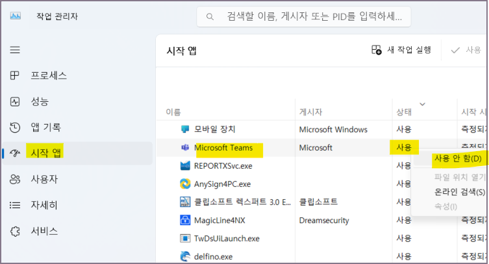Go to 프로세스 in the sidebar
Screen dimensions: 489x264
coord(49,75)
